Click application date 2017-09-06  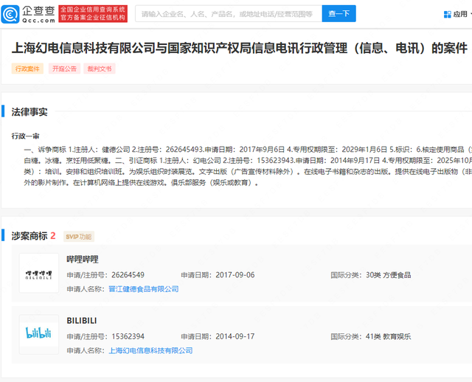point(235,275)
